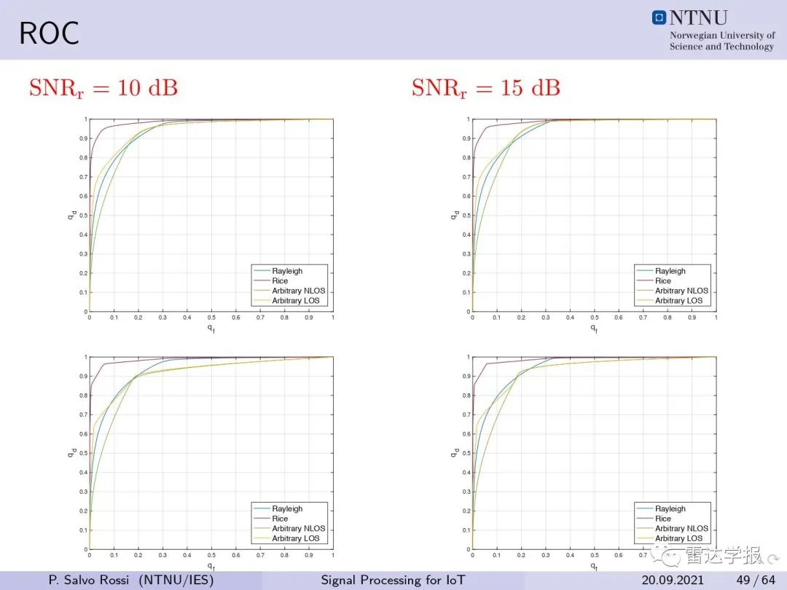This screenshot has height=590, width=787.
Task: Click the q_d axis label of upper 15 dB plot
Action: [455, 215]
